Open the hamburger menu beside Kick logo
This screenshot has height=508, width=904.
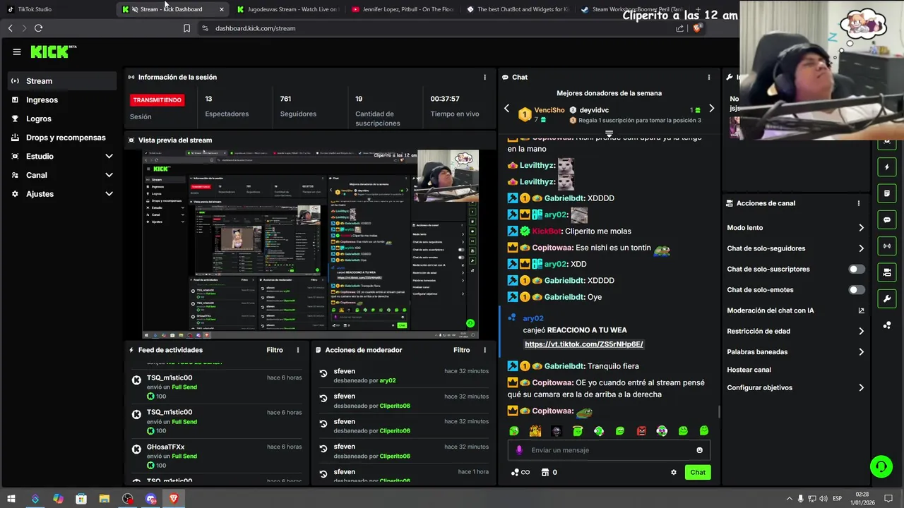point(17,52)
